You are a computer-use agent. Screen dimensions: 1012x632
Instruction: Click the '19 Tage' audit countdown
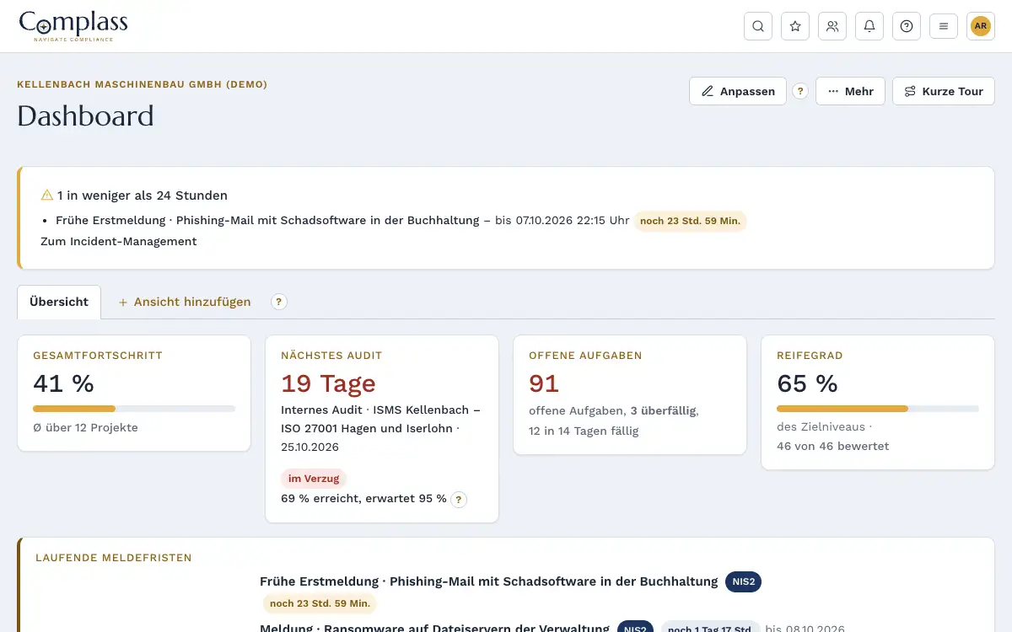[x=328, y=383]
